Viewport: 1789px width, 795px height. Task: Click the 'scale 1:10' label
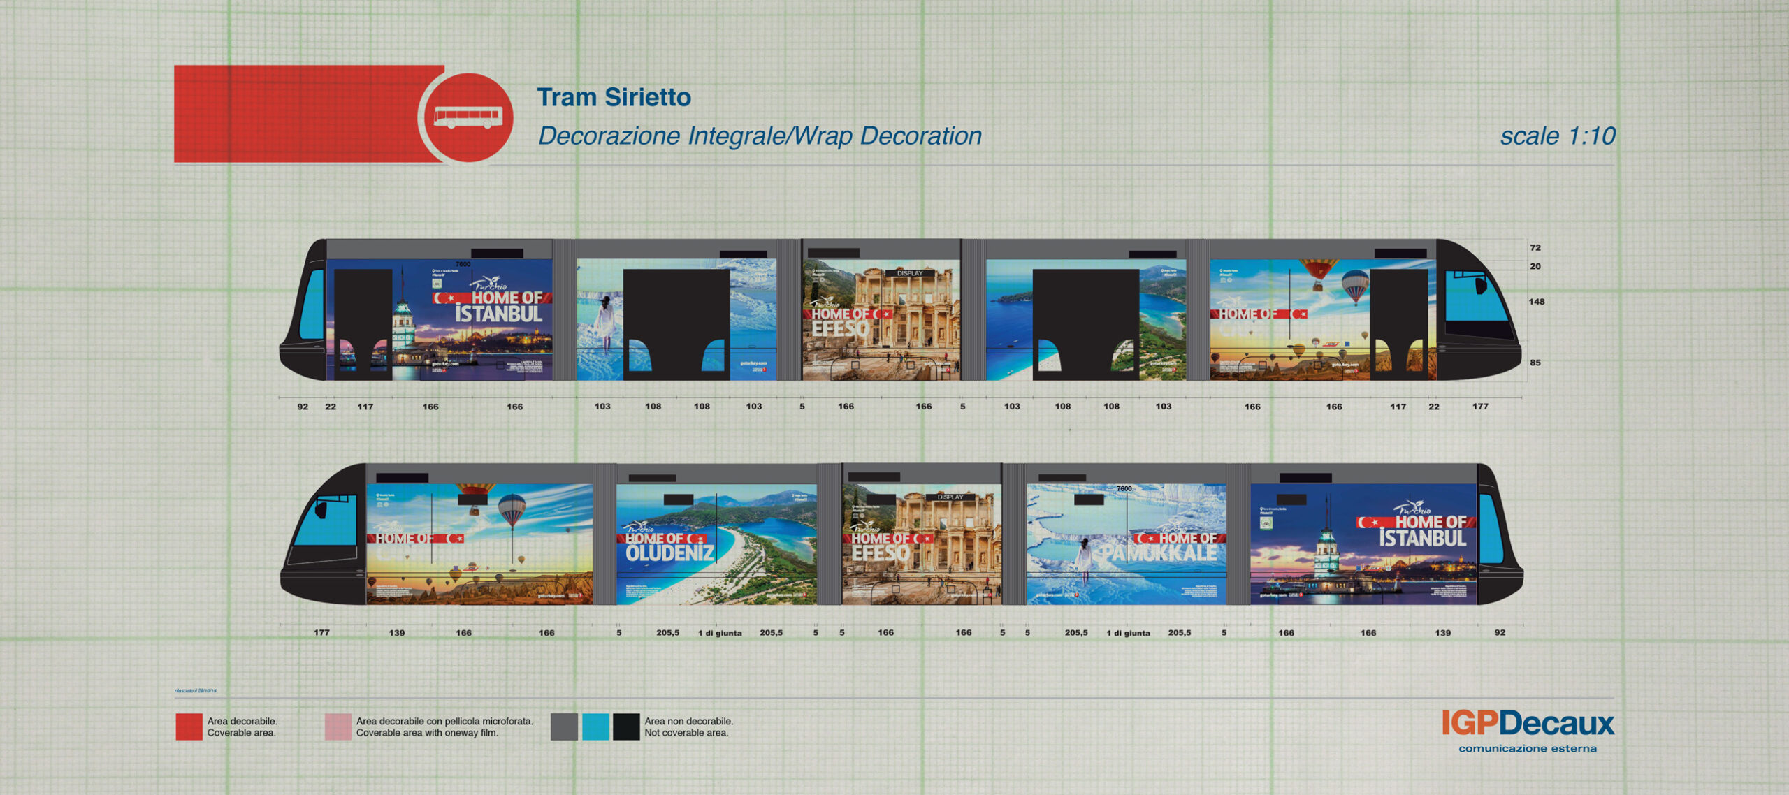point(1558,136)
